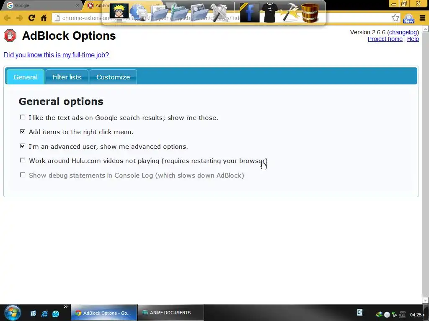Screen dimensions: 429x321
Task: Go to the browser home page icon
Action: [44, 18]
